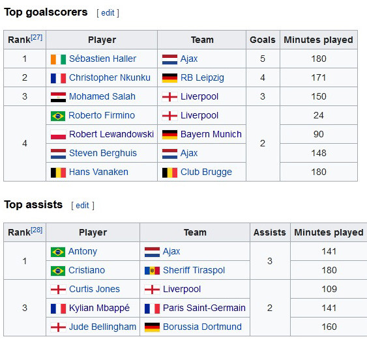Go to Jude Bellingham's article
Screen dimensions: 367x339
tap(102, 327)
